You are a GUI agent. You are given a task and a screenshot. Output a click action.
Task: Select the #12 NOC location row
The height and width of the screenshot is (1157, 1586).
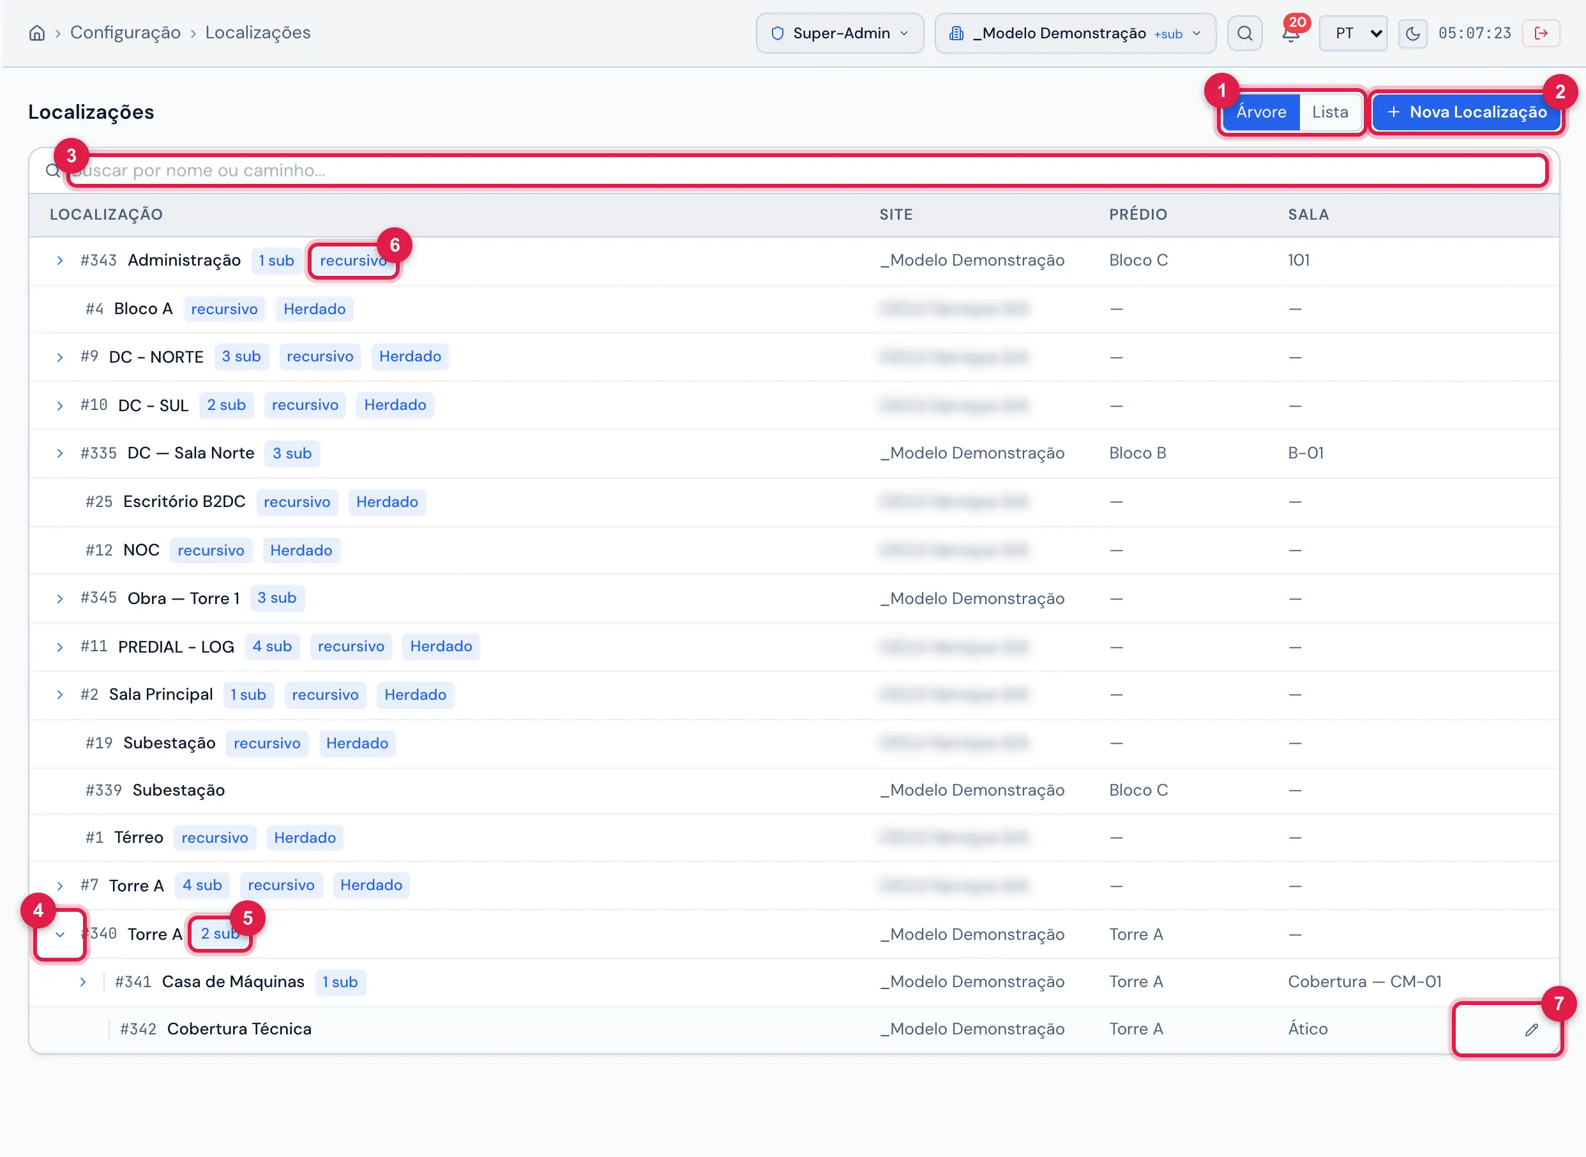pyautogui.click(x=794, y=550)
